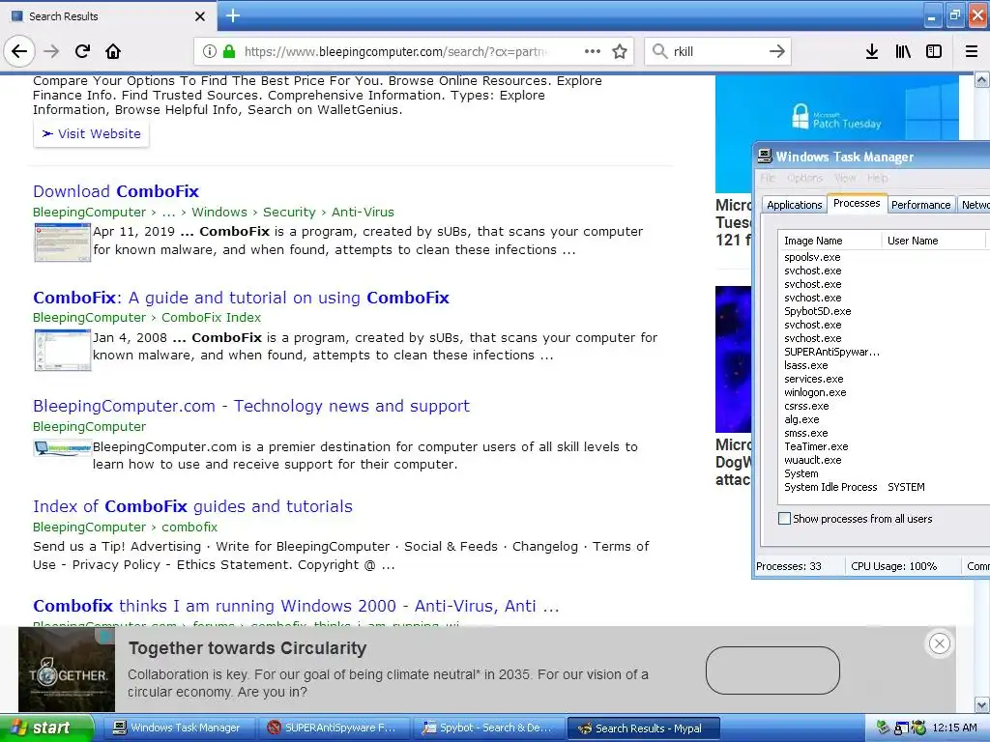Select smss.exe process
The height and width of the screenshot is (742, 990).
click(x=805, y=433)
